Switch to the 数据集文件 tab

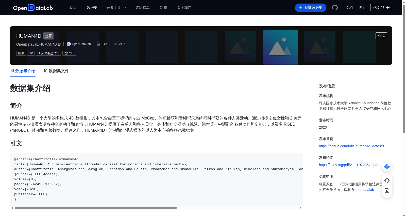coord(56,71)
